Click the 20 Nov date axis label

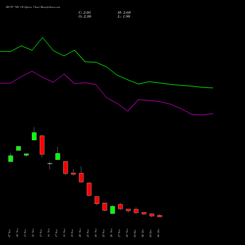(x=80, y=233)
